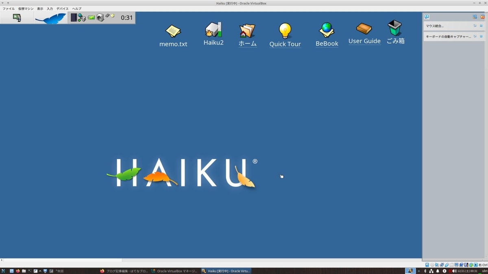Open the 表示 menu

point(40,9)
